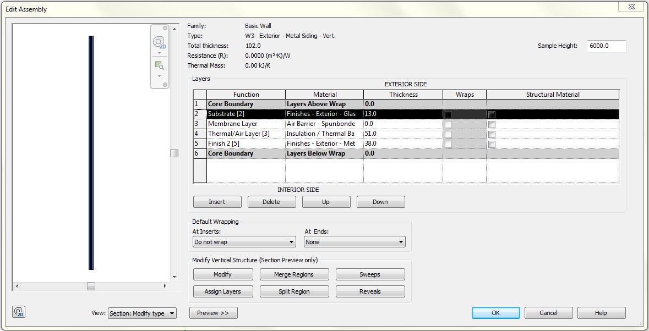Insert a new wall layer

tap(217, 201)
